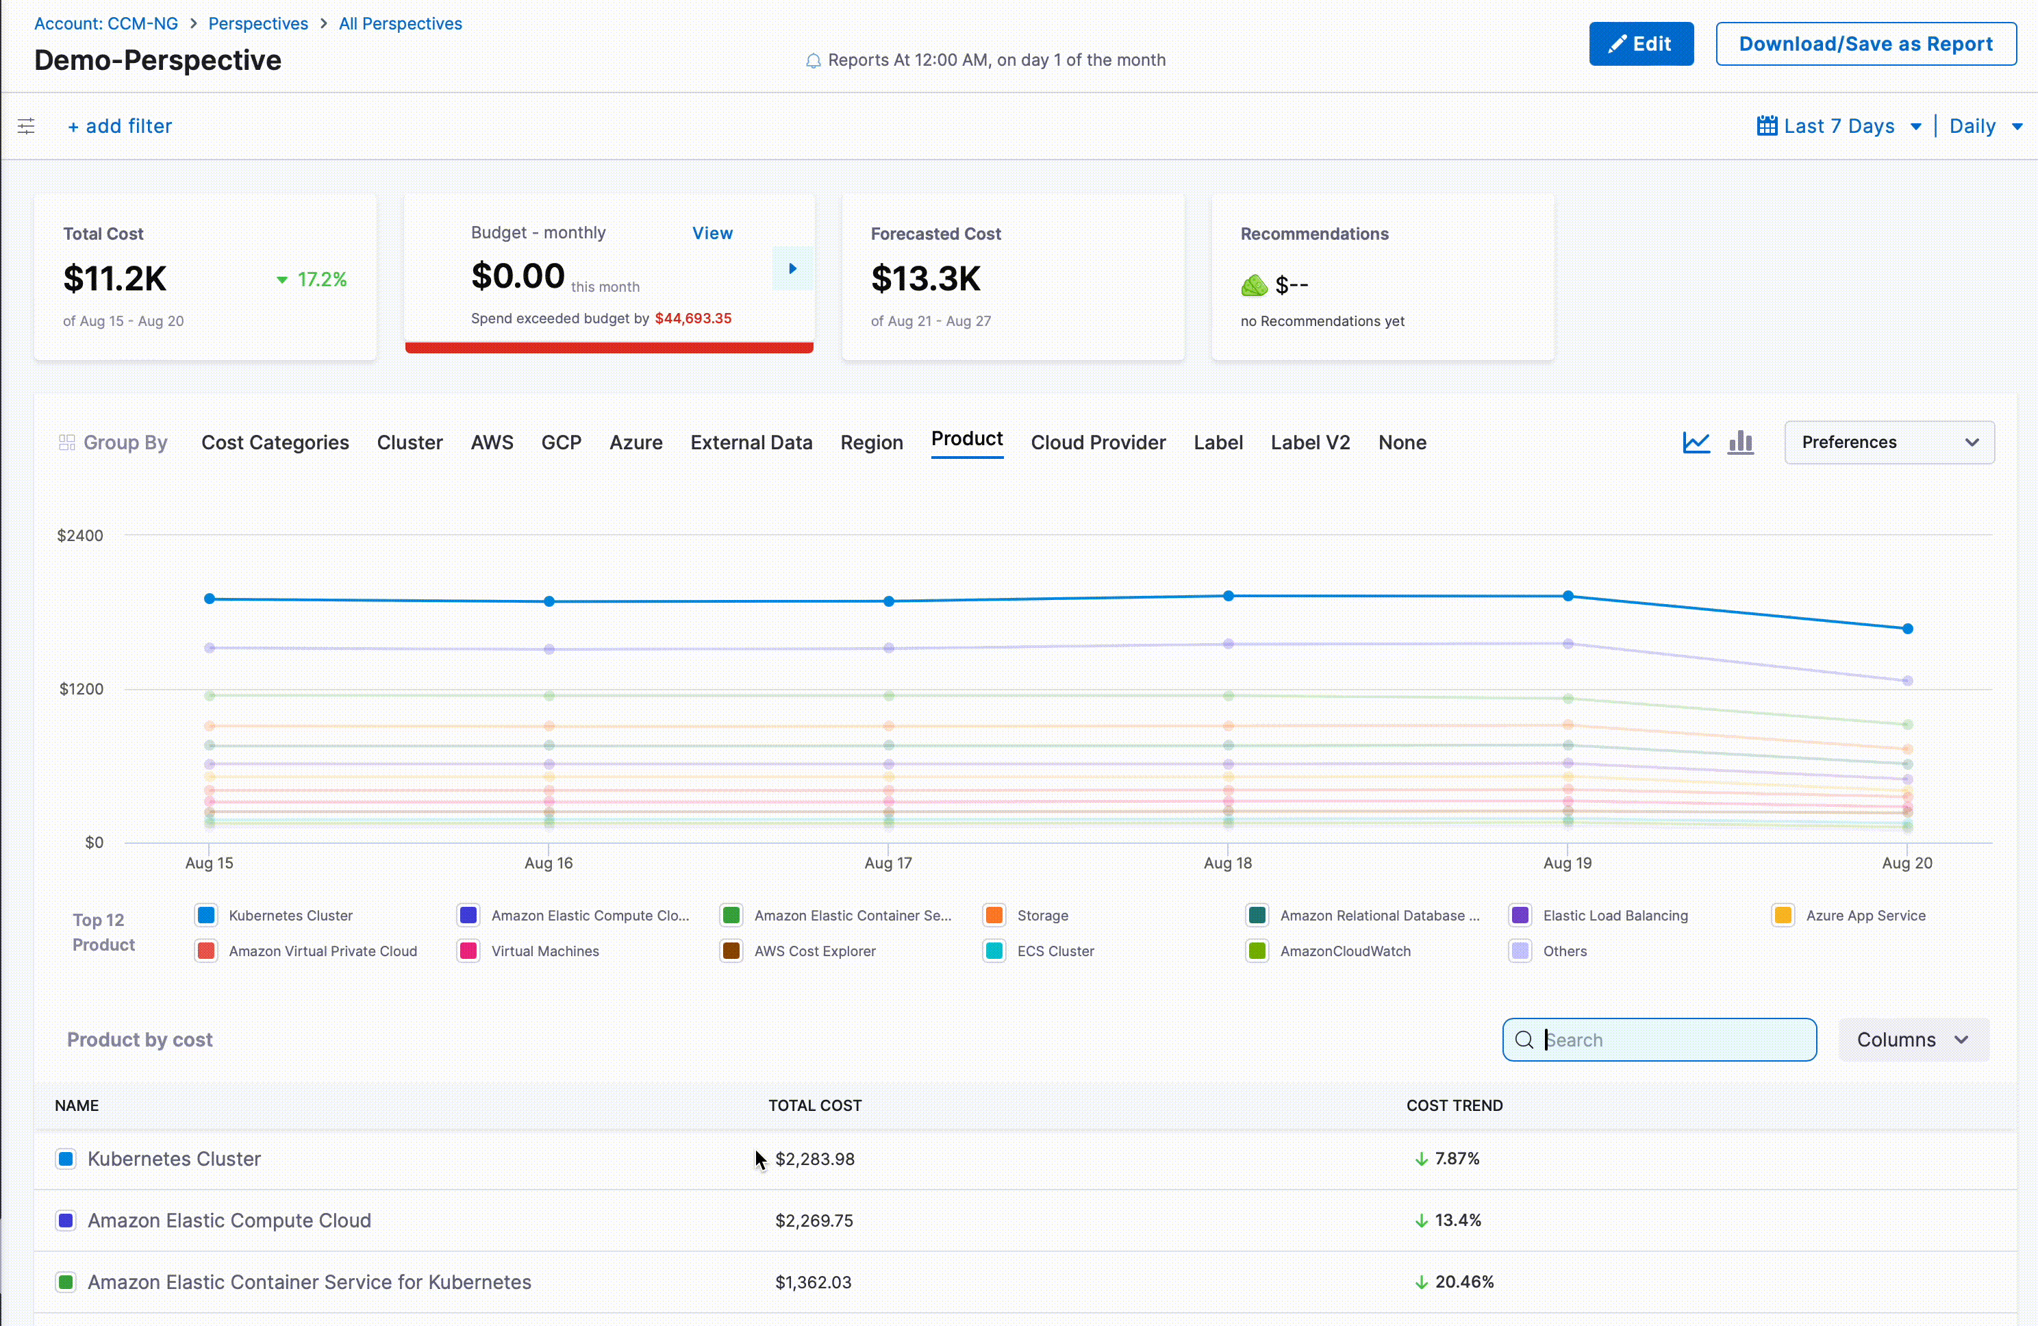Toggle Azure App Service legend checkbox
This screenshot has width=2038, height=1326.
coord(1783,915)
